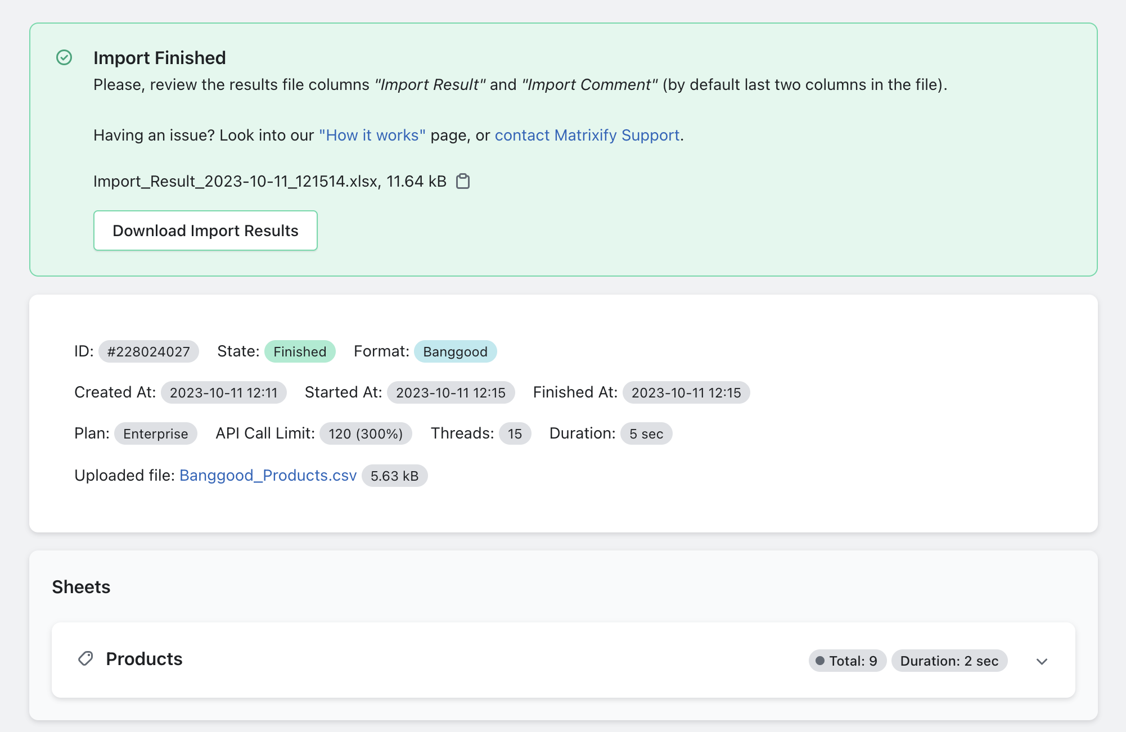Copy the import result filename via clipboard icon
The height and width of the screenshot is (732, 1126).
[x=463, y=181]
